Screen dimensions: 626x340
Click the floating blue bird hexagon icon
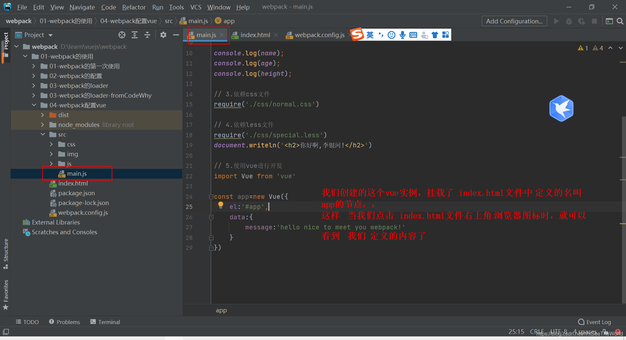pos(561,108)
